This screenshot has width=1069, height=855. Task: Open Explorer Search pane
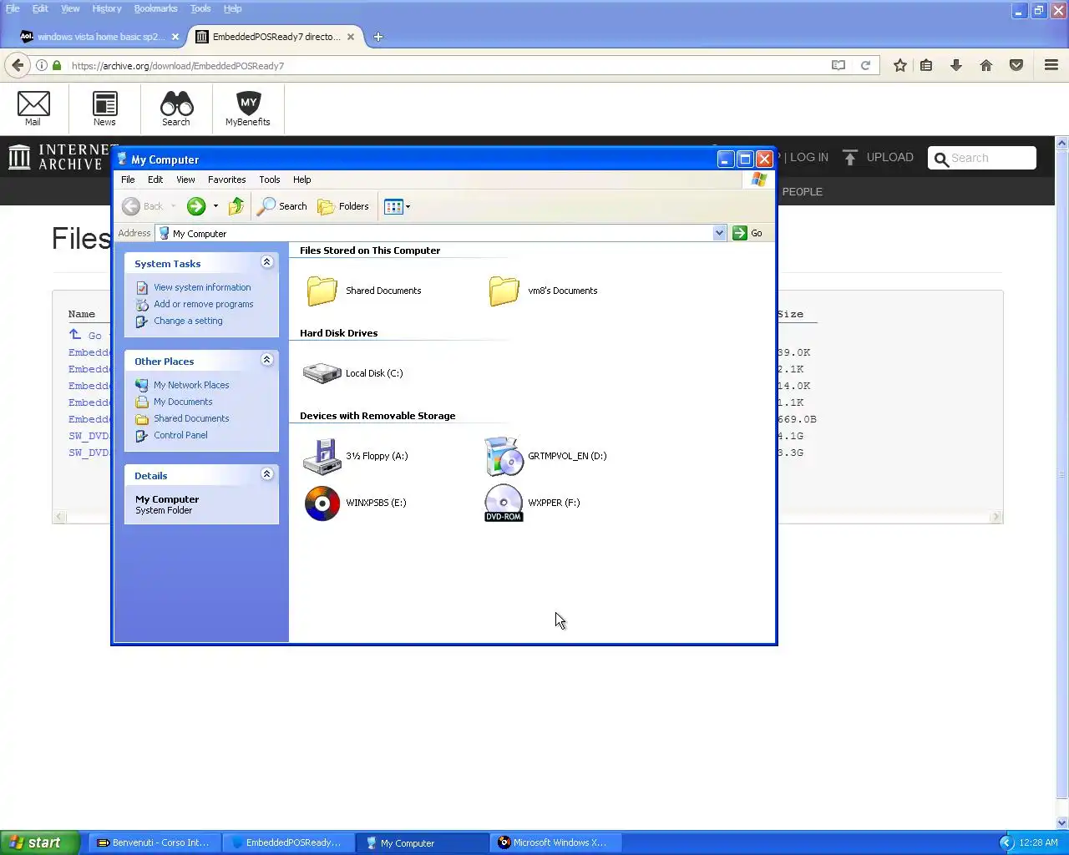[282, 206]
